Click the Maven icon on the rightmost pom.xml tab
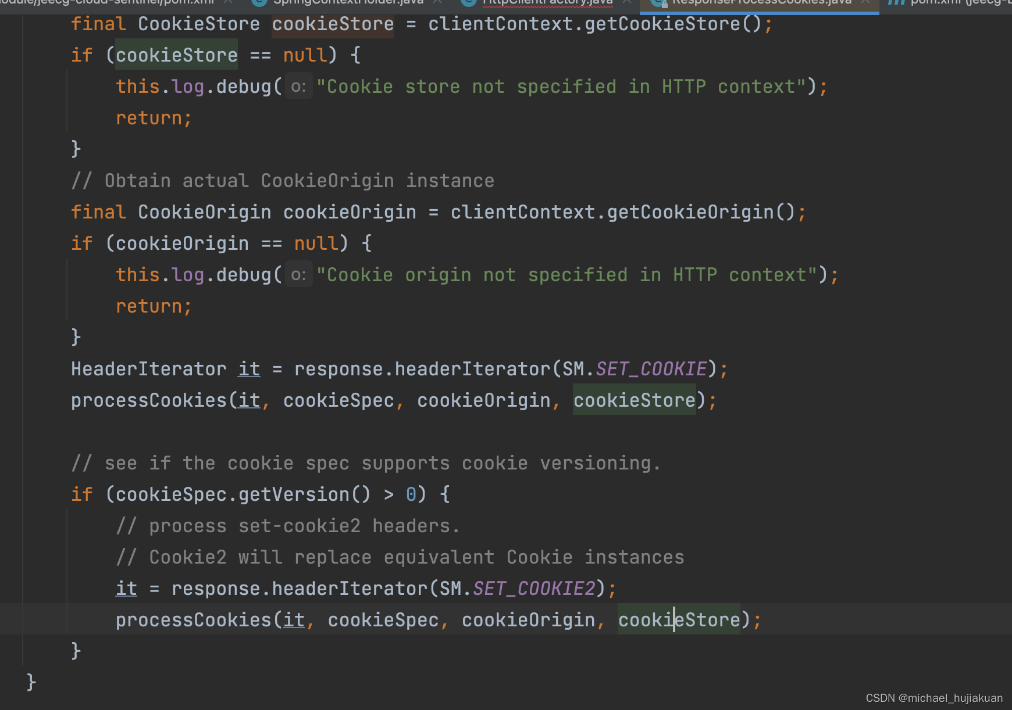Viewport: 1012px width, 710px height. [896, 2]
